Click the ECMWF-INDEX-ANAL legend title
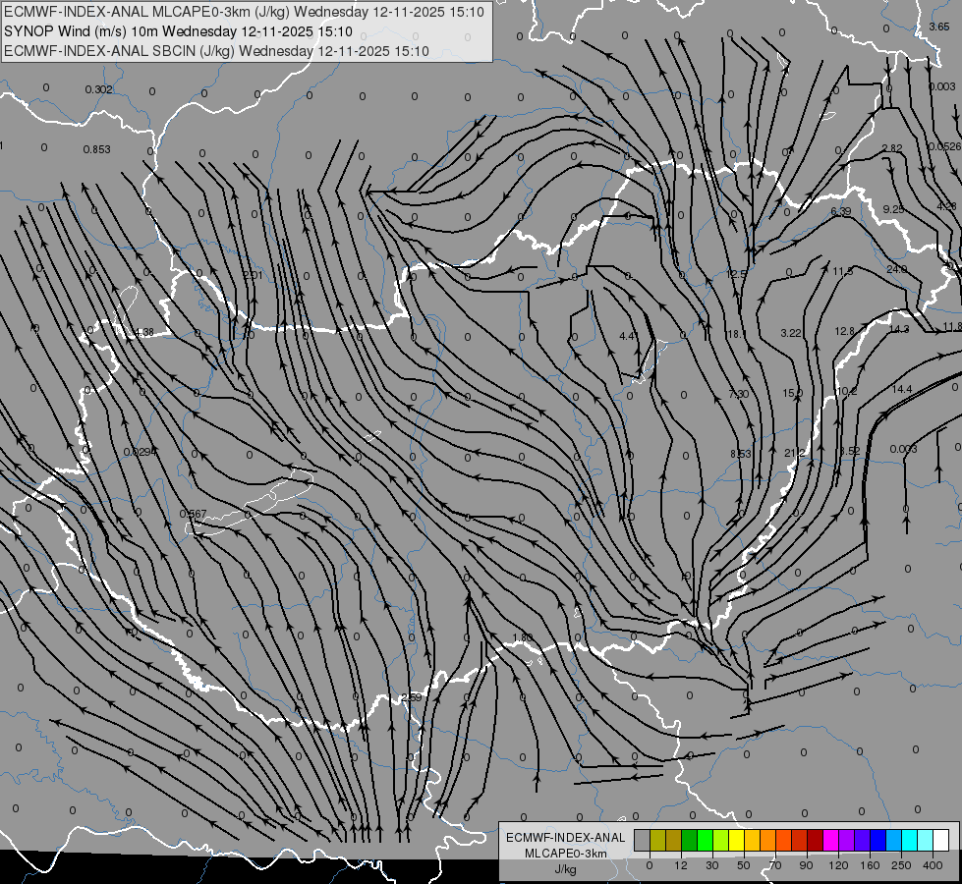The image size is (962, 884). point(566,838)
